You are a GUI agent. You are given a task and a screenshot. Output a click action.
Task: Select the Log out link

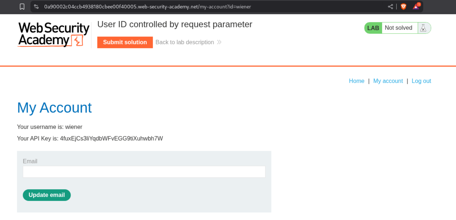[x=421, y=81]
